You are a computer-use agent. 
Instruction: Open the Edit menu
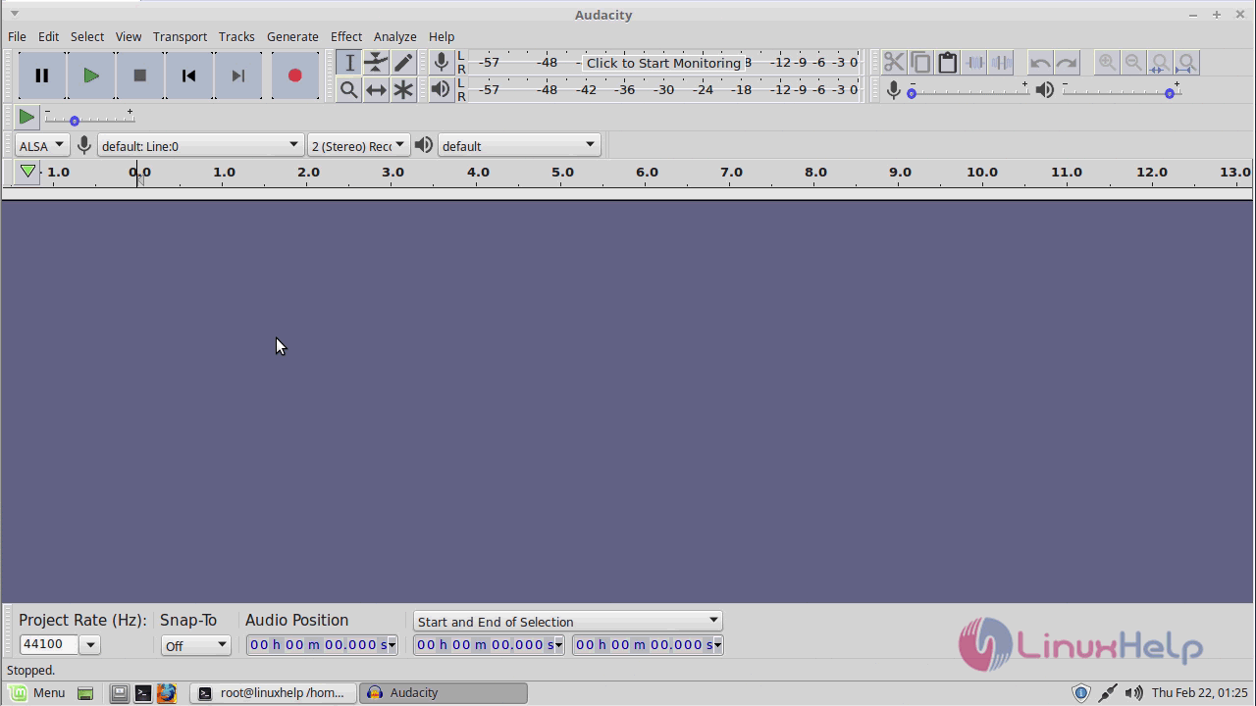48,36
